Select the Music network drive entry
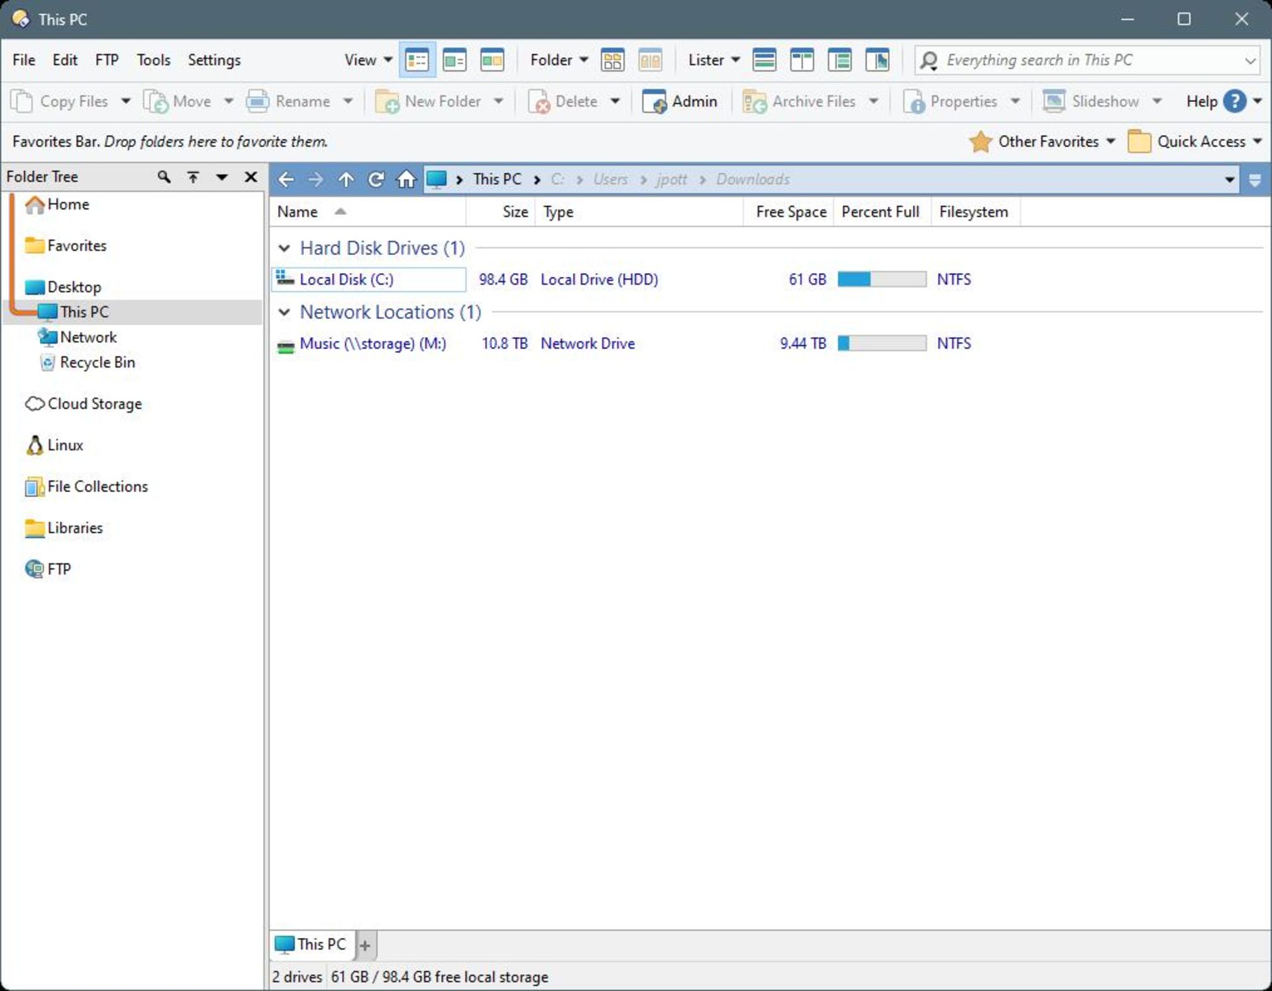The image size is (1272, 991). [373, 344]
